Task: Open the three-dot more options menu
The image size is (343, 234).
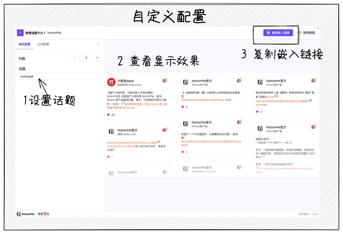Action: click(x=98, y=44)
